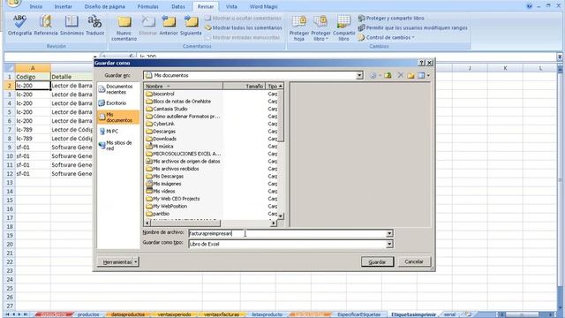Switch to the Datos ribbon tab
The height and width of the screenshot is (318, 565).
tap(178, 6)
